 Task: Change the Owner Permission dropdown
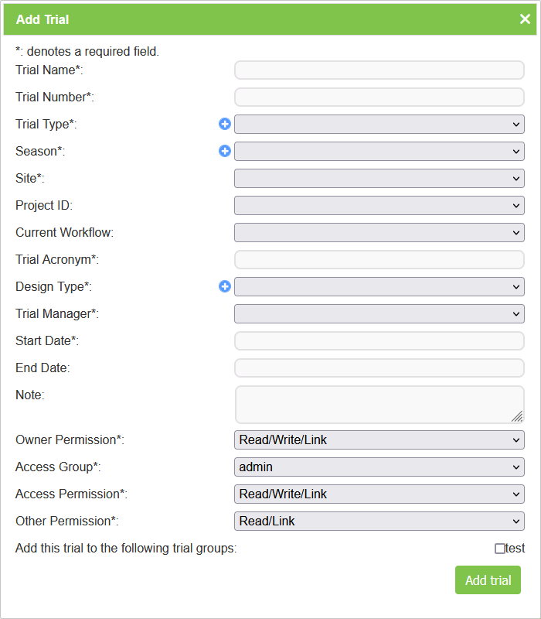(379, 439)
